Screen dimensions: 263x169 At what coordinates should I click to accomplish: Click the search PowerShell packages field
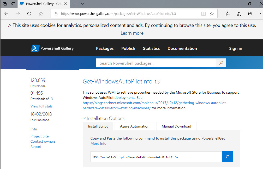157,63
